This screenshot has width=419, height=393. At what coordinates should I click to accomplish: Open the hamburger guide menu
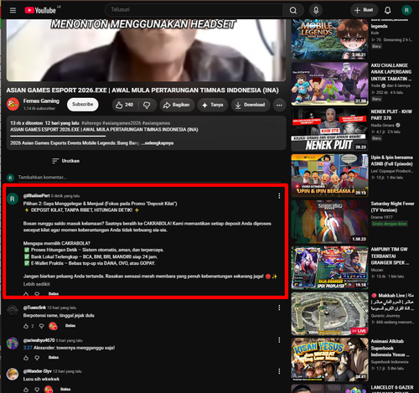pyautogui.click(x=13, y=10)
